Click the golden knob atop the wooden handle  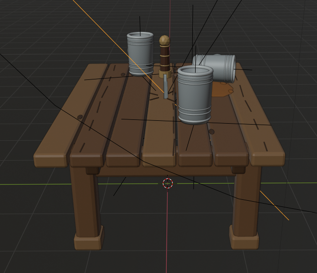pyautogui.click(x=165, y=40)
